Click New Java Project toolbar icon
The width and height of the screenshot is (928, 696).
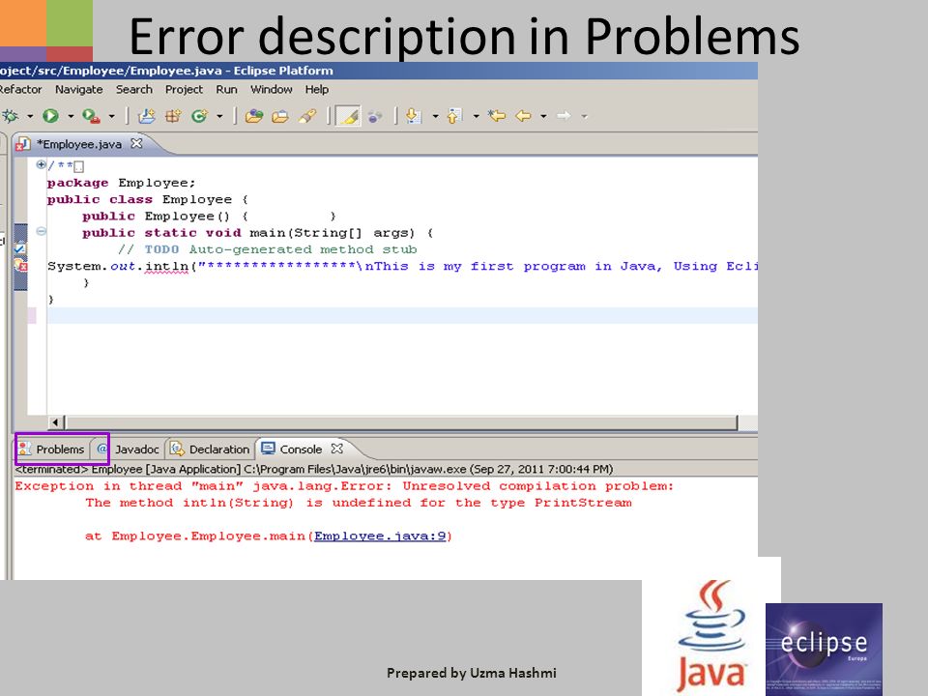[x=146, y=116]
